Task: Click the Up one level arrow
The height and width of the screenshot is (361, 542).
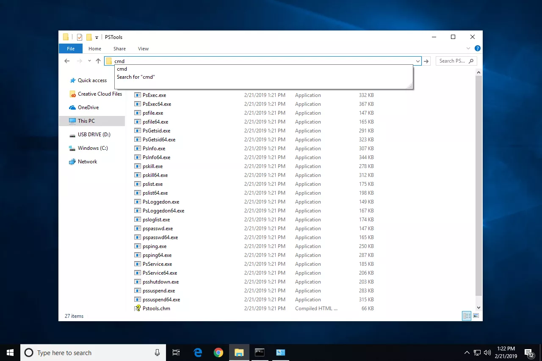Action: (98, 61)
